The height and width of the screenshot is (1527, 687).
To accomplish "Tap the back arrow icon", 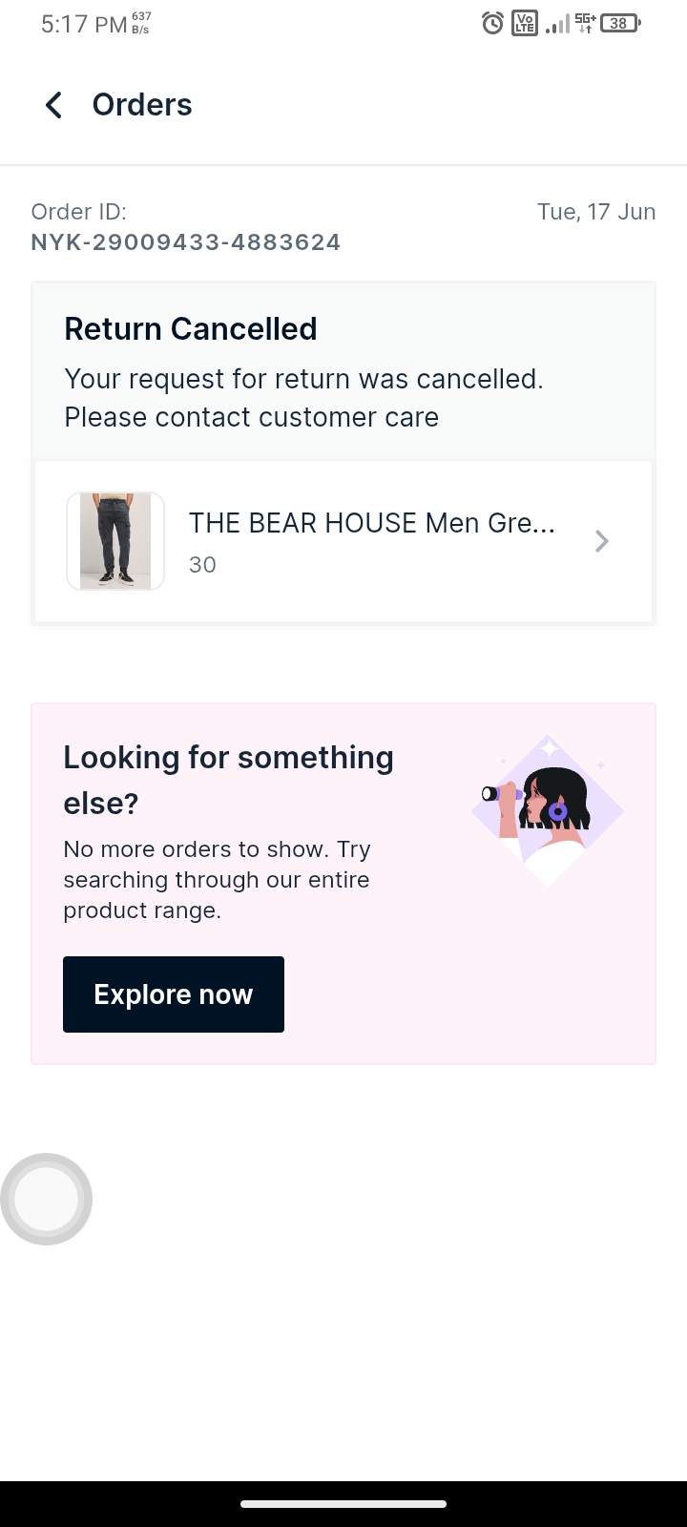I will tap(54, 105).
